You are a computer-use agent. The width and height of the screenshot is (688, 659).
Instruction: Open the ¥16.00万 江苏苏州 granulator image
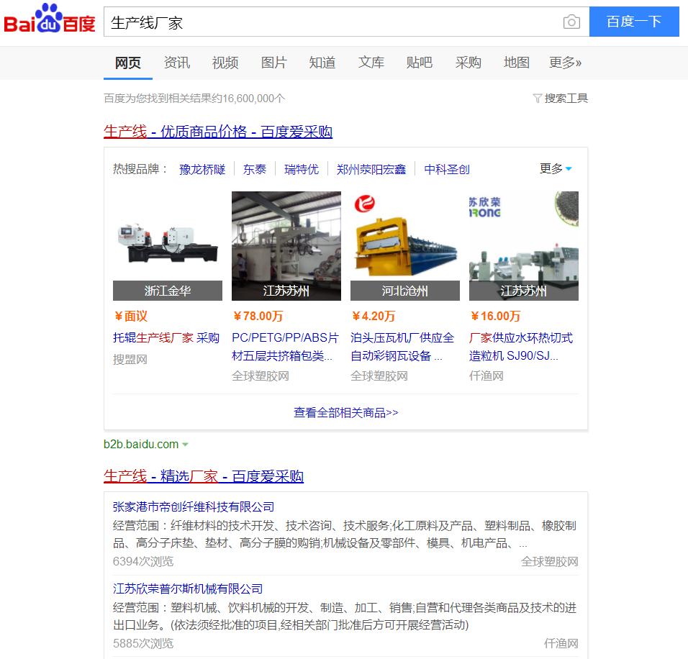[524, 246]
